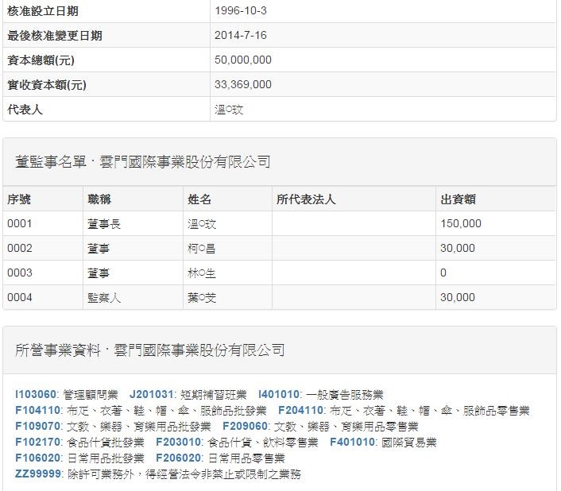Viewport: 561px width, 491px height.
Task: Click the 國際貿易業 description text
Action: pyautogui.click(x=409, y=443)
